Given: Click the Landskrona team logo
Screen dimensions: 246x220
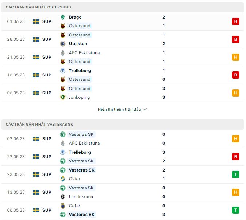Looking at the screenshot, I should pos(63,197).
